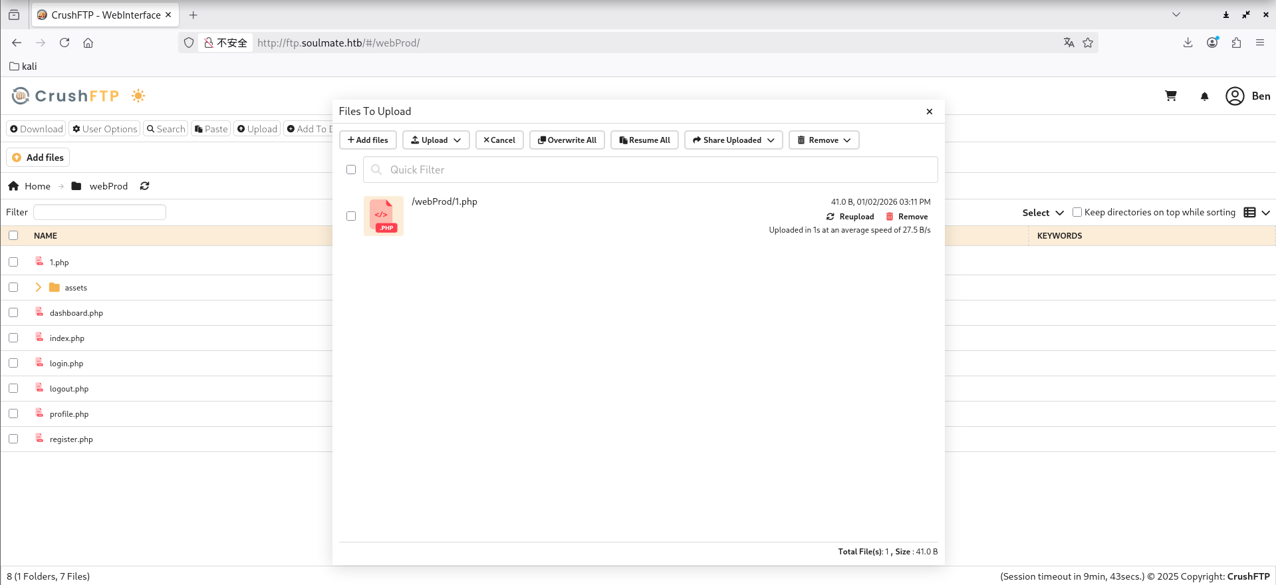
Task: Click the PHP file thumbnail in upload list
Action: (384, 216)
